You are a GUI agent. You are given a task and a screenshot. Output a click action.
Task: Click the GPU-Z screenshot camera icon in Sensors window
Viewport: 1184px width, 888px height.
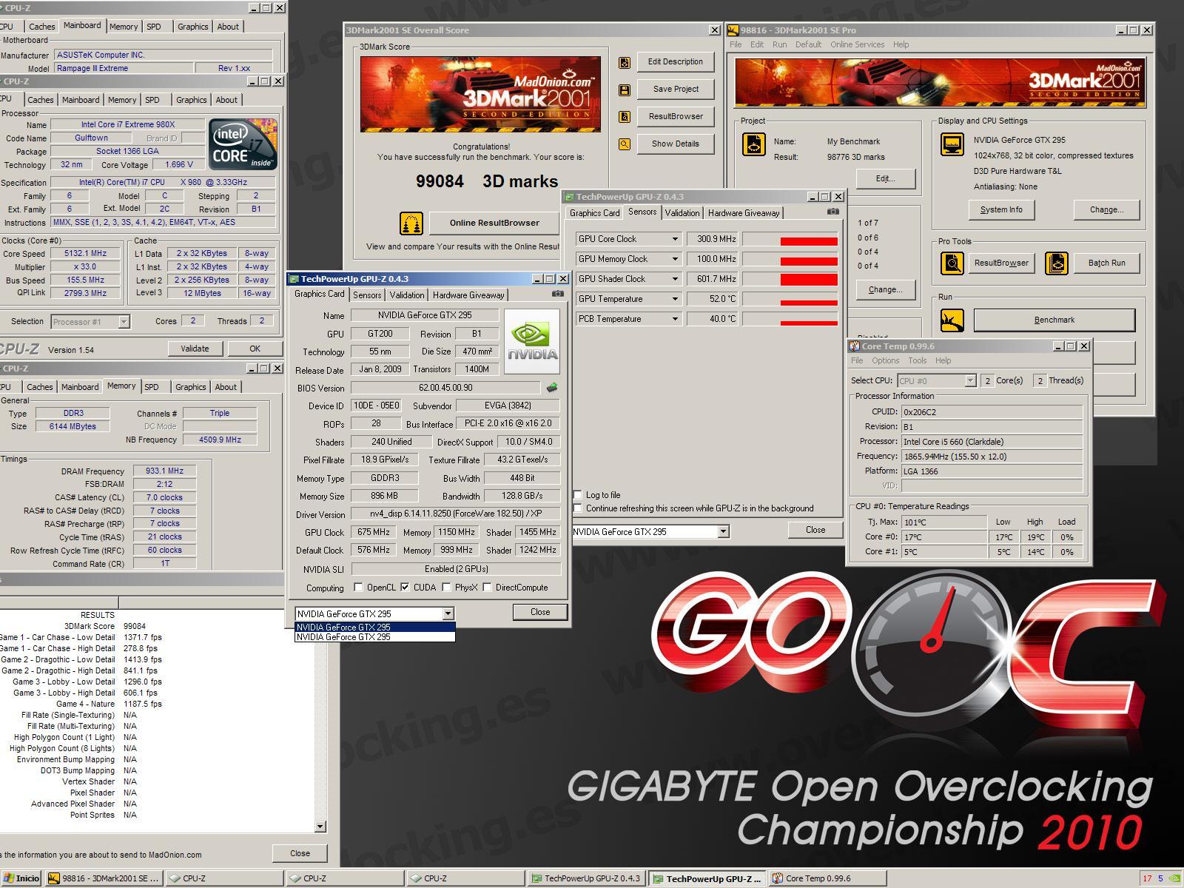point(832,212)
